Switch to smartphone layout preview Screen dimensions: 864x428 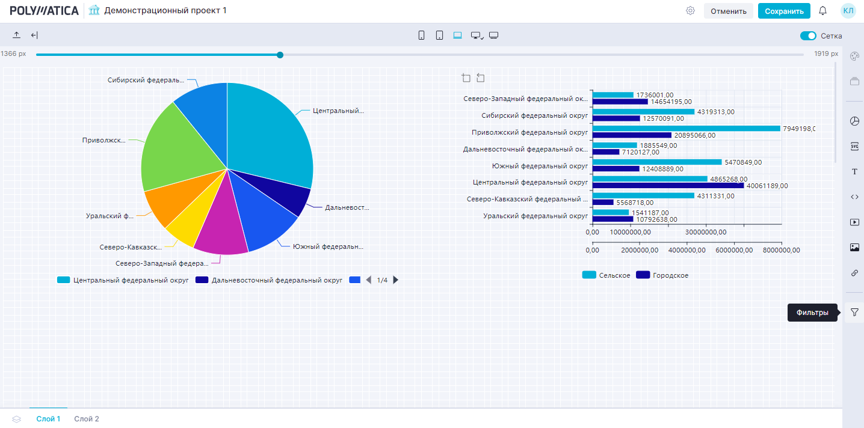coord(421,35)
